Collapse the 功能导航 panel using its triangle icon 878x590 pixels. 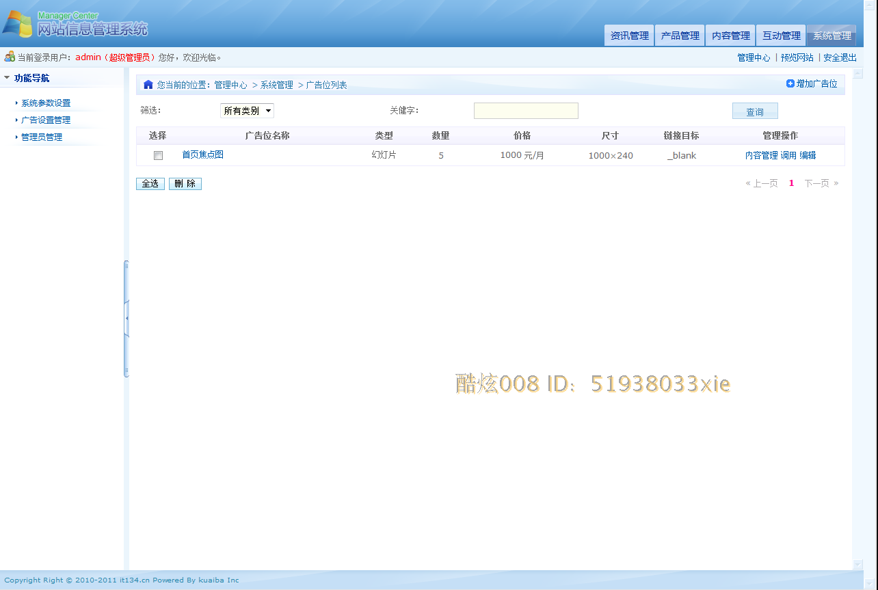coord(8,77)
